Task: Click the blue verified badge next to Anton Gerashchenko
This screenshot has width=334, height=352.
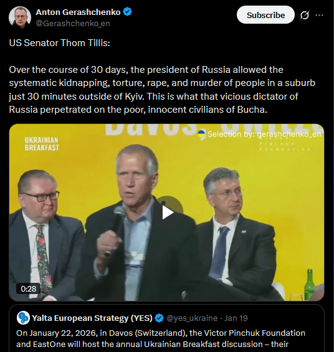Action: [x=128, y=12]
